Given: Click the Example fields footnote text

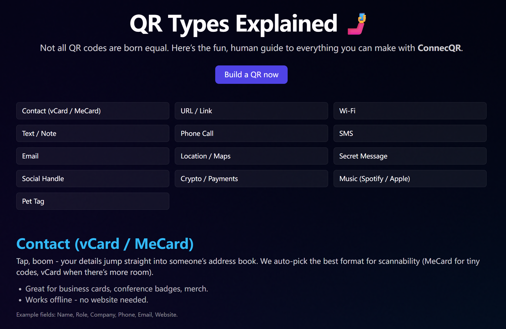Looking at the screenshot, I should (x=97, y=315).
